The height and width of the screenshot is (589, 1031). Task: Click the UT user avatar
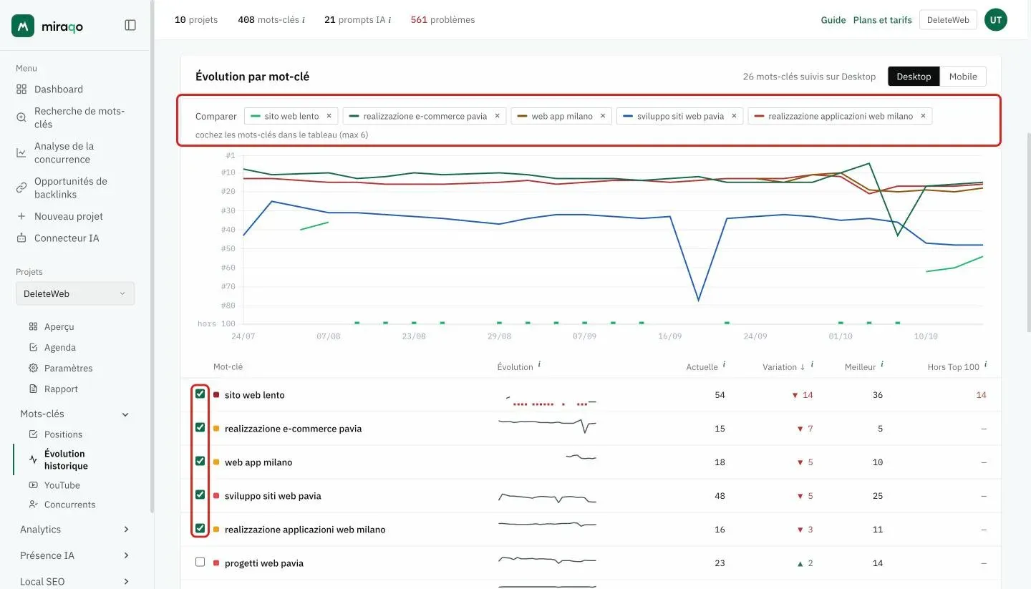pyautogui.click(x=996, y=20)
